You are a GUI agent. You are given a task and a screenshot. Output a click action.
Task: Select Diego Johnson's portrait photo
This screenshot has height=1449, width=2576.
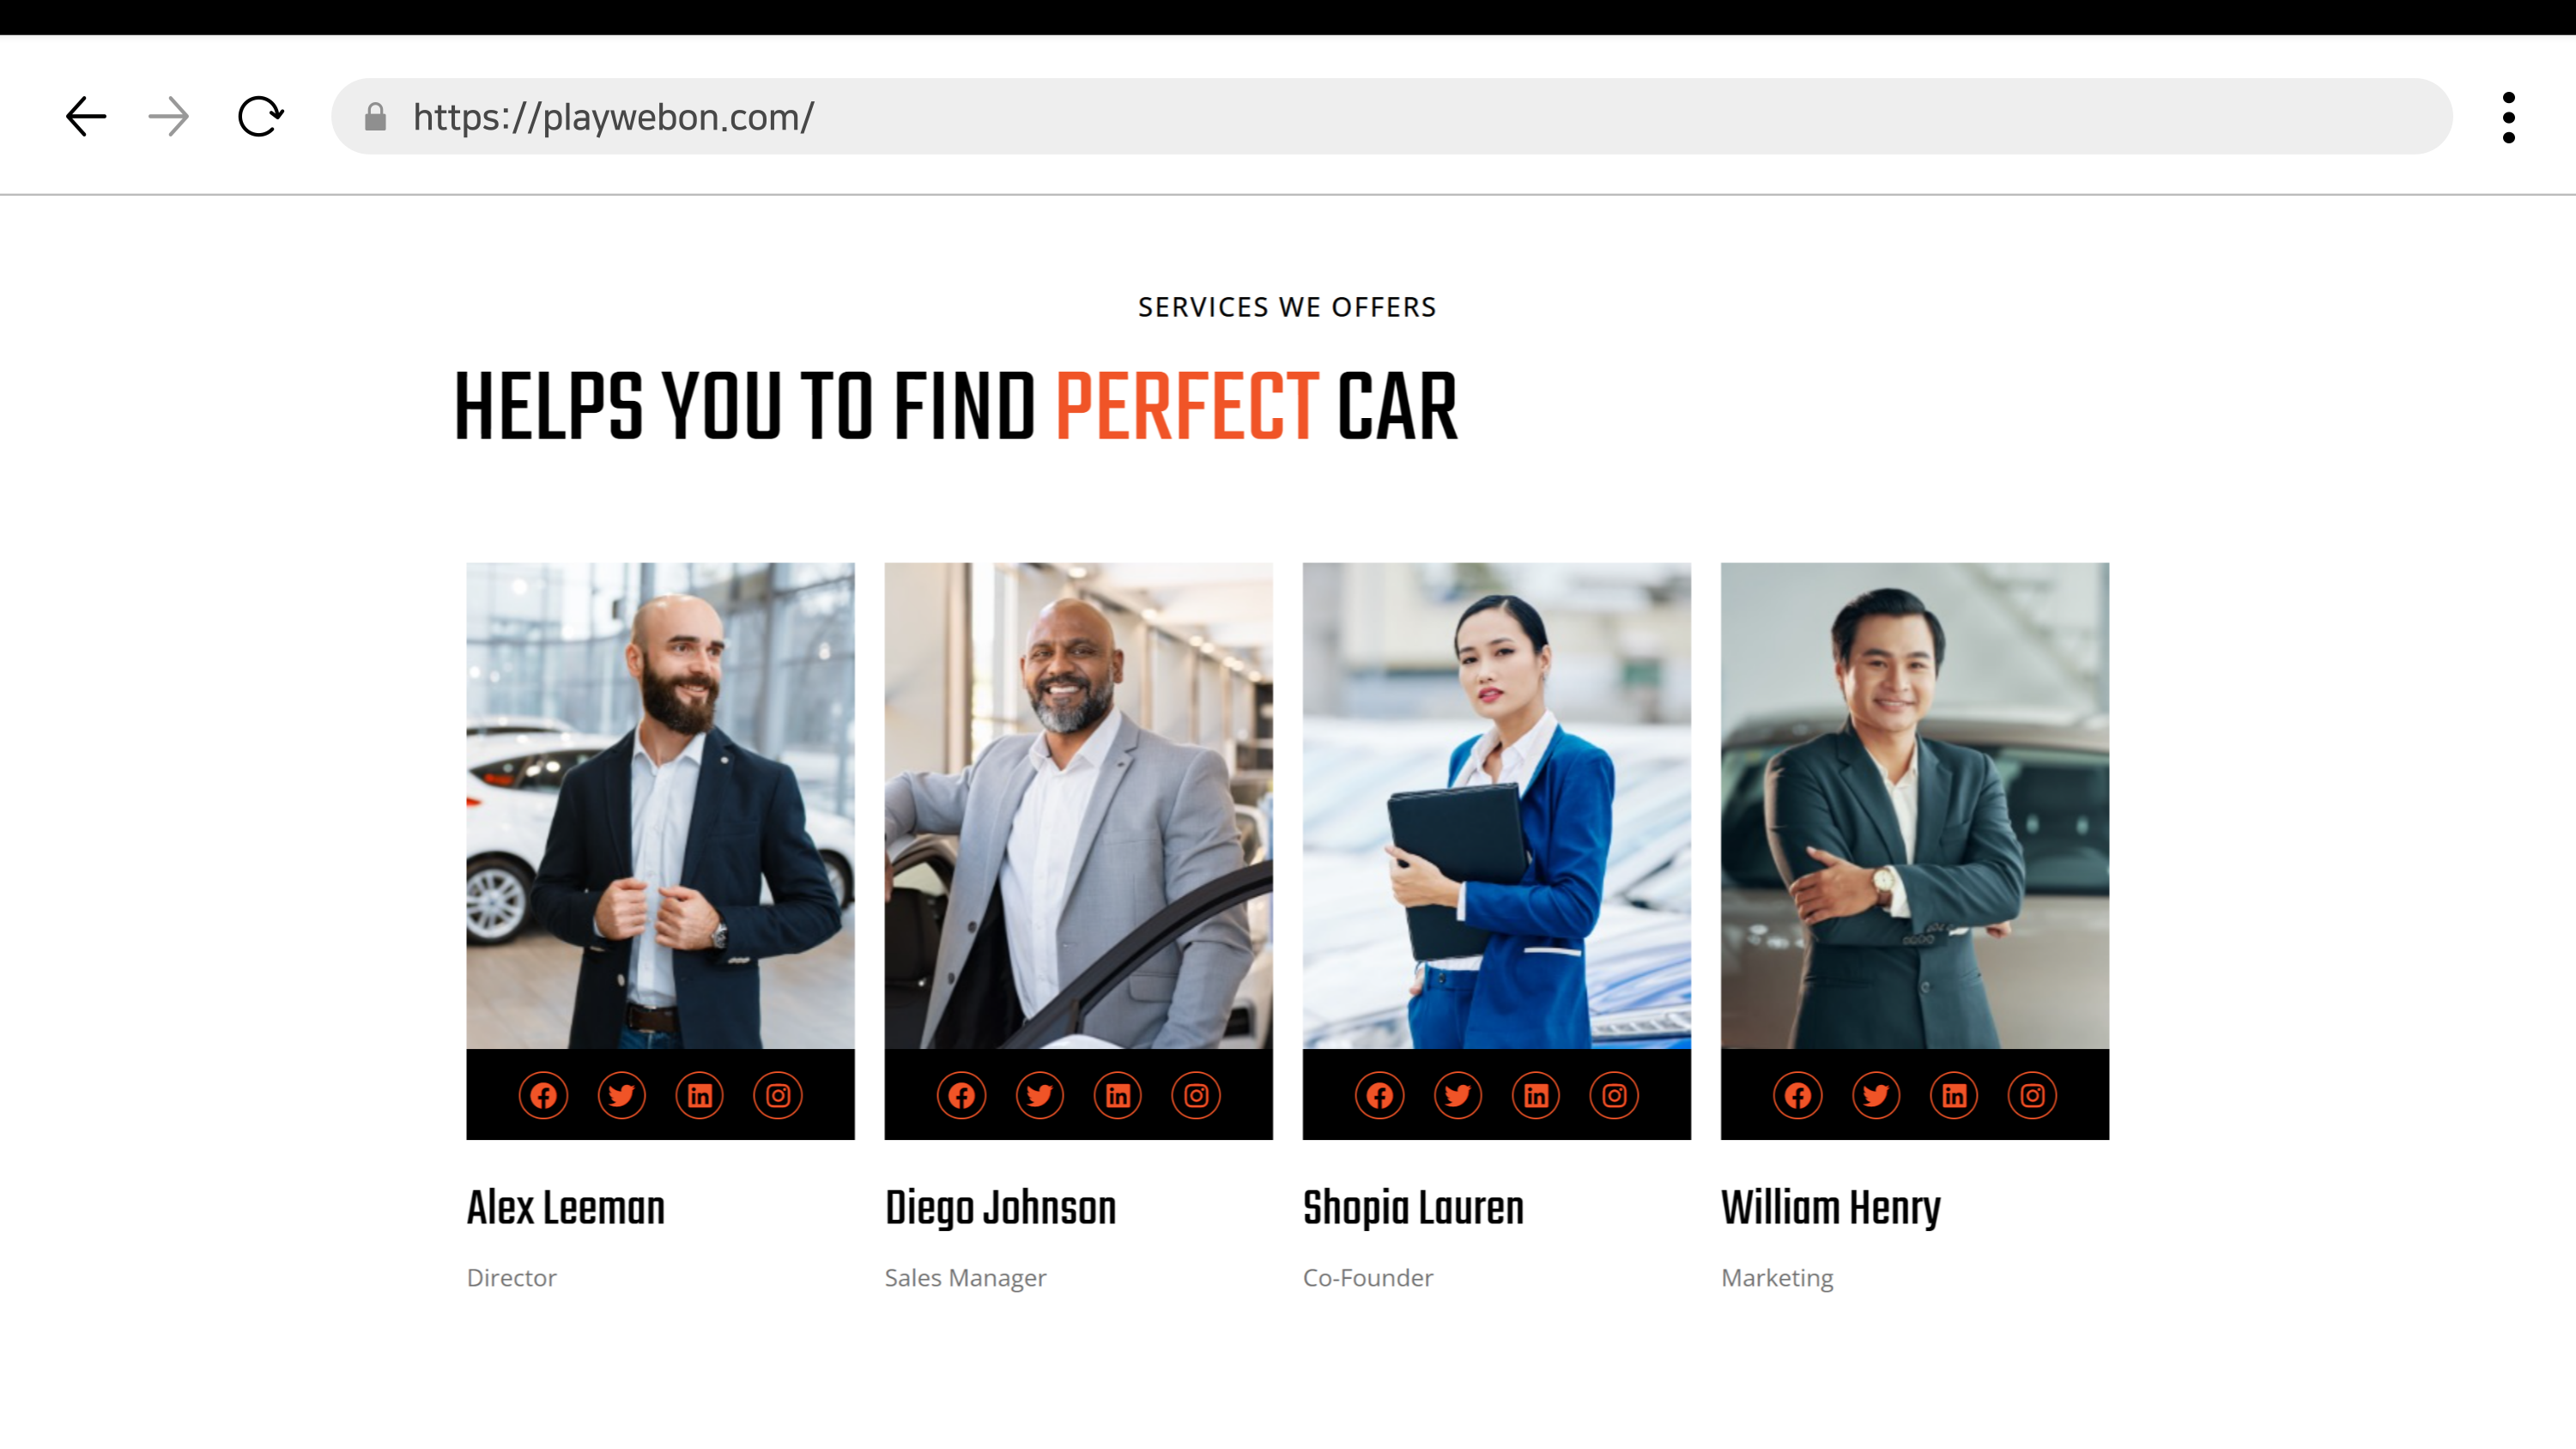(x=1078, y=805)
